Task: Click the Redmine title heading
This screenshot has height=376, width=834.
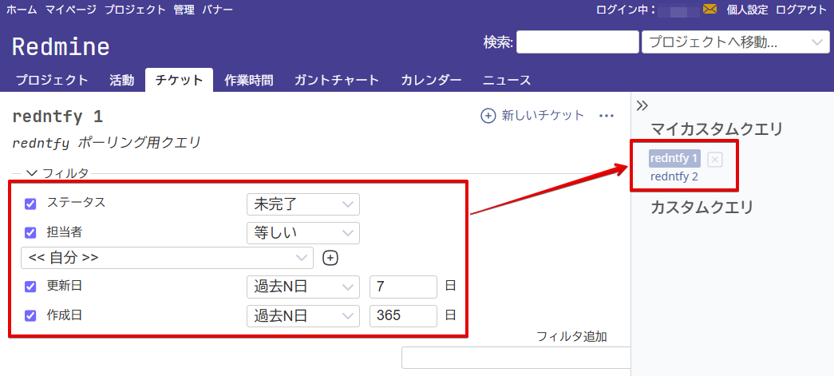Action: click(61, 47)
